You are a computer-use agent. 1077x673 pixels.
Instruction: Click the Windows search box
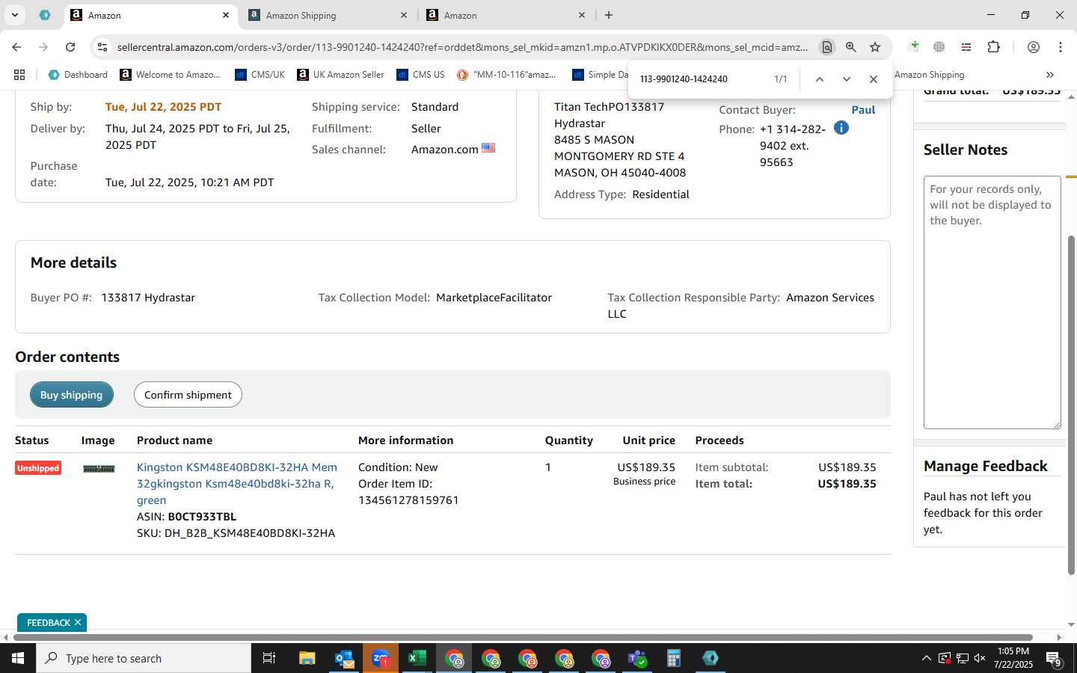(144, 658)
